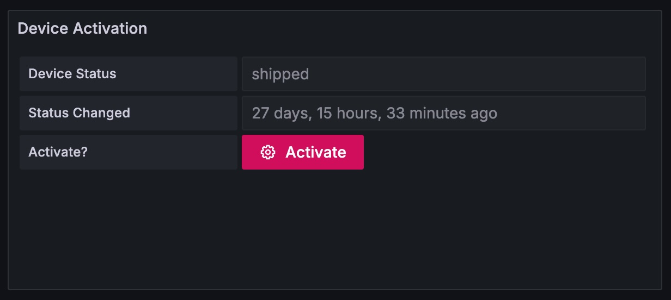Viewport: 671px width, 300px height.
Task: Click the gear icon on the Activate button
Action: tap(267, 152)
